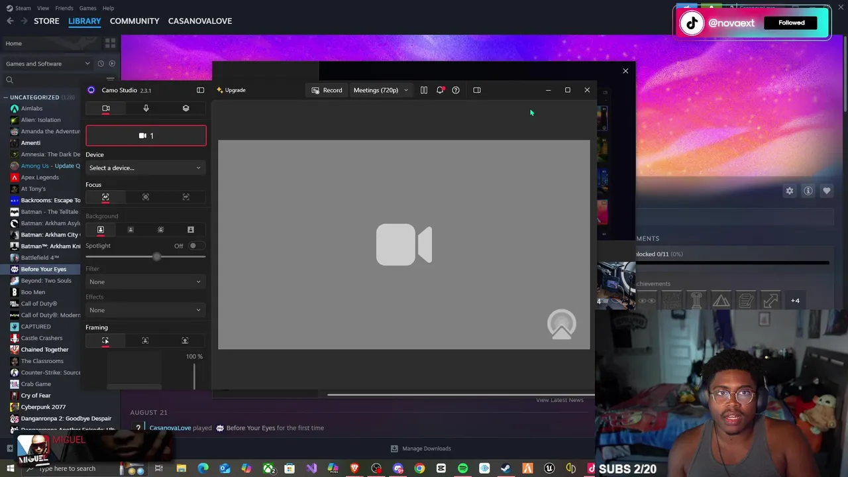Viewport: 848px width, 477px height.
Task: Start recording with the Record button
Action: click(x=327, y=90)
